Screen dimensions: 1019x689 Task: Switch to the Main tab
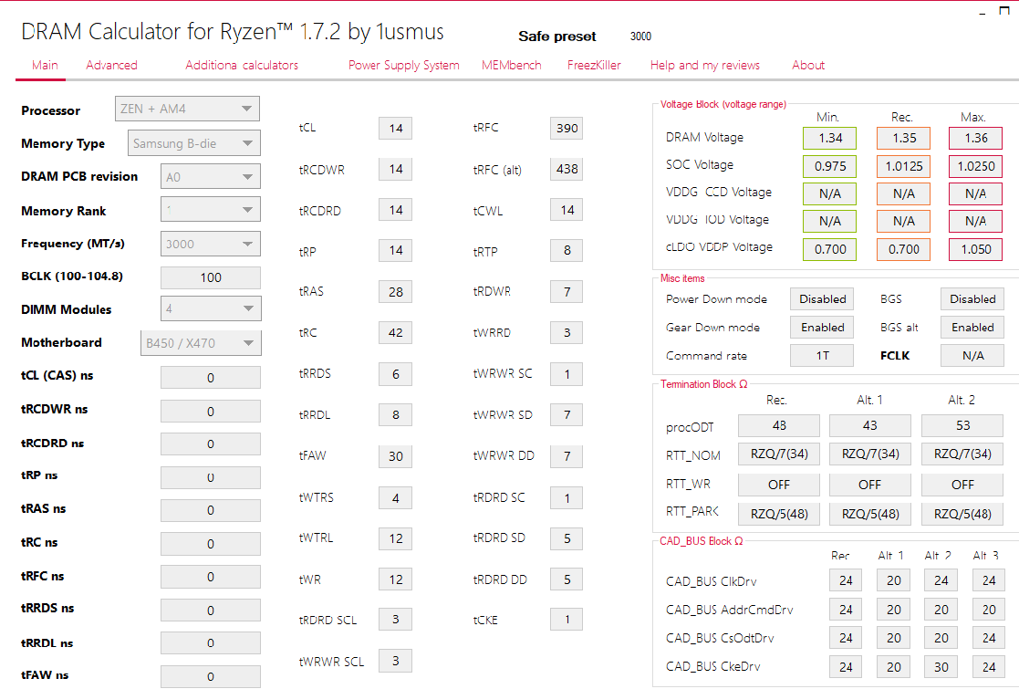pos(45,65)
